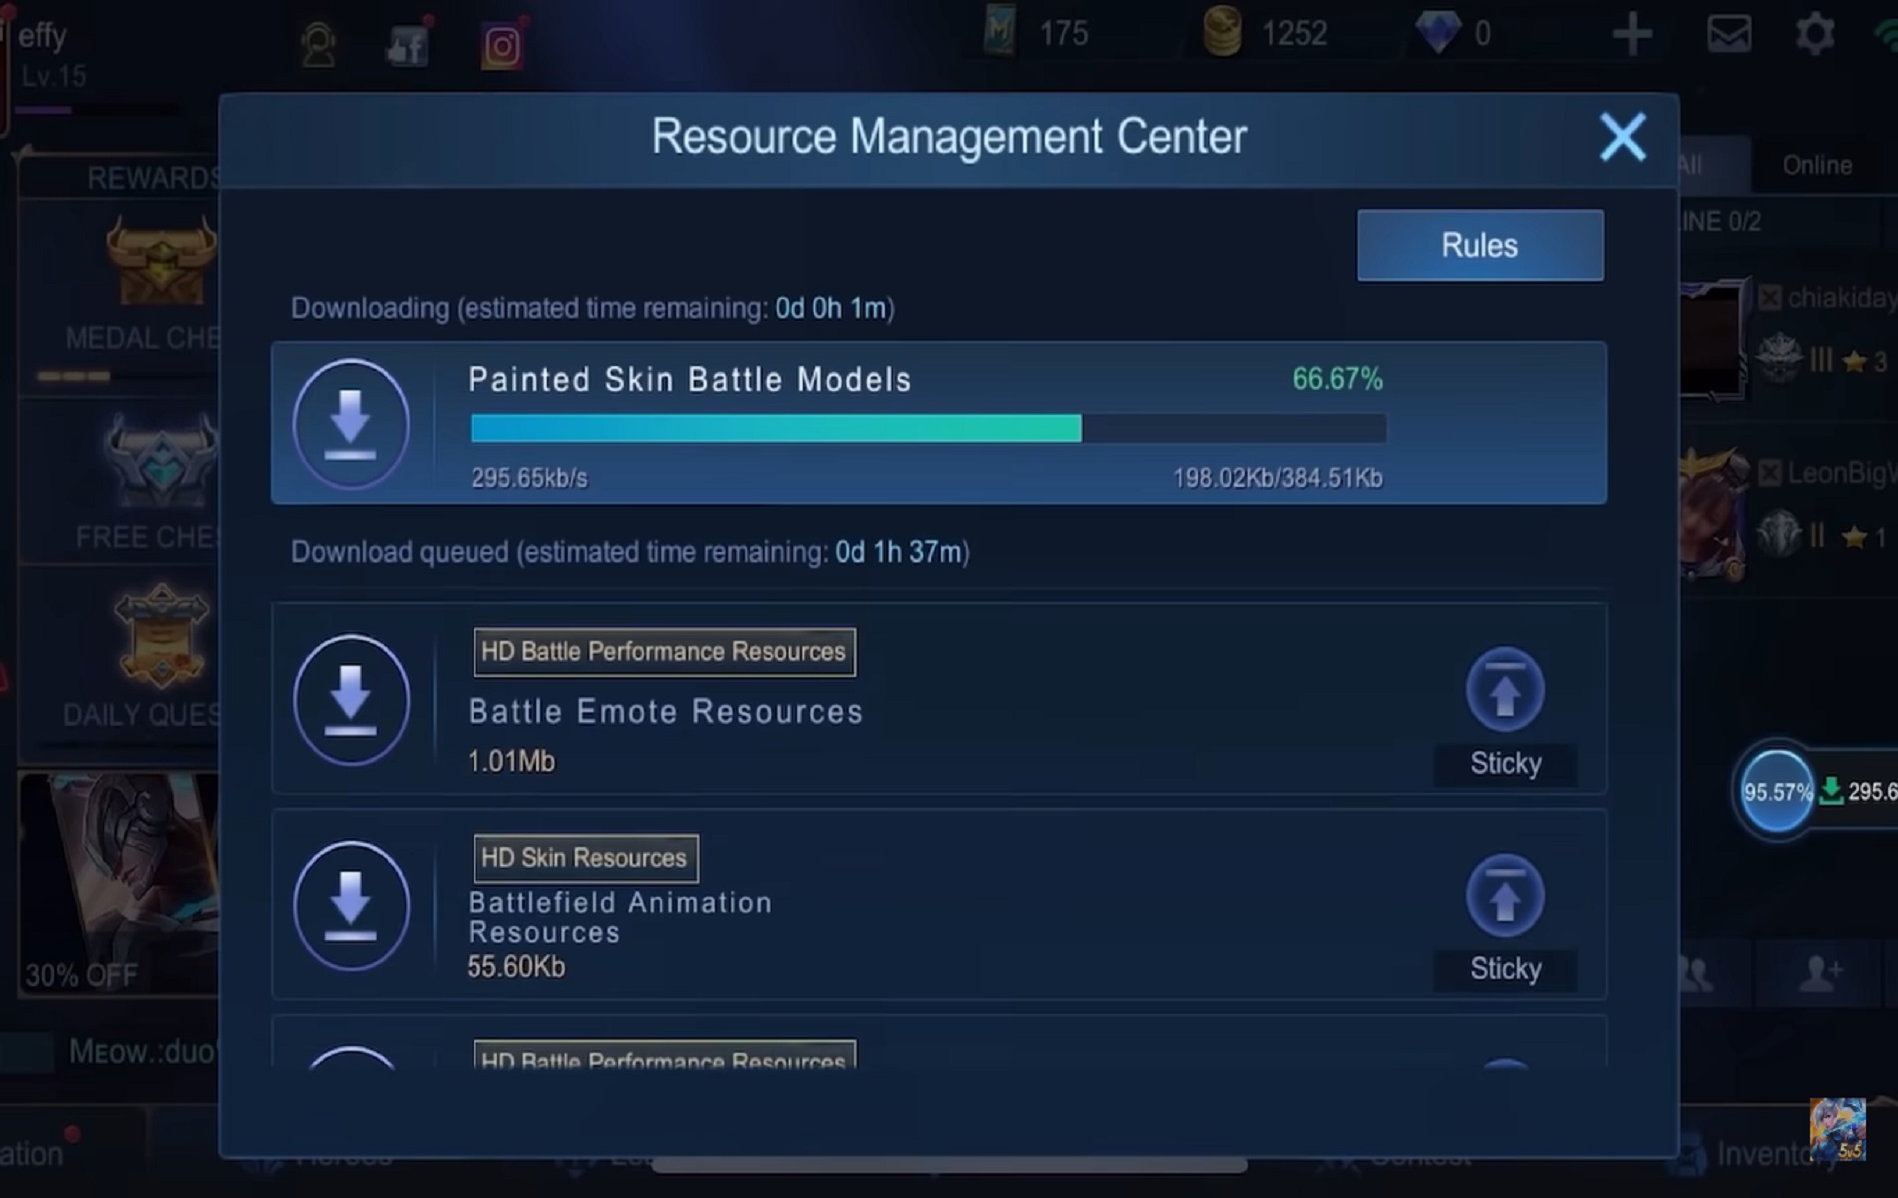
Task: Open the Rules button
Action: point(1479,245)
